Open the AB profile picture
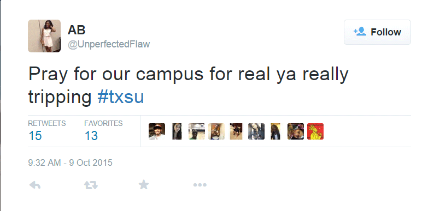434x211 pixels. click(x=44, y=36)
